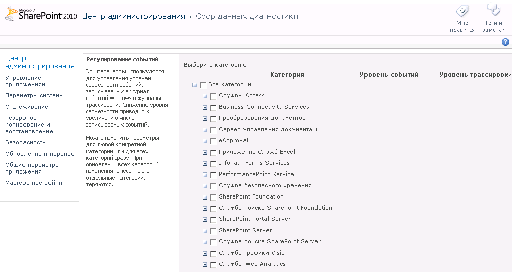Collapse the 'Все категории' tree node
This screenshot has width=512, height=272.
click(195, 85)
